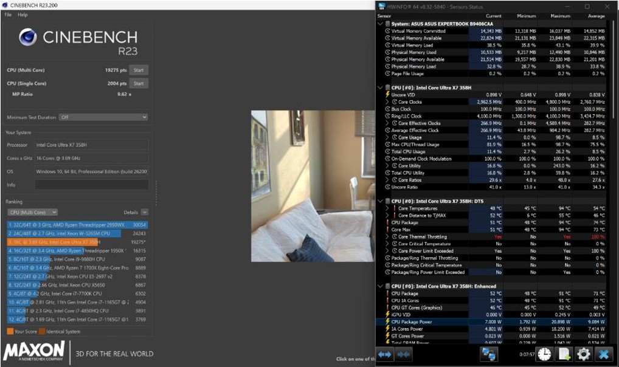Click the Cinebench R23 sphere logo
The width and height of the screenshot is (619, 367).
point(27,37)
